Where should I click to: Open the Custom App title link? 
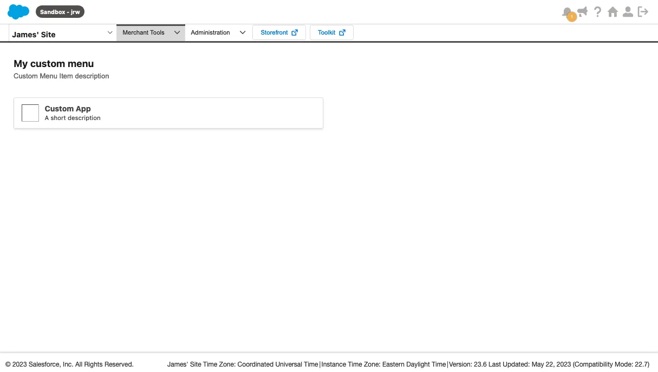pos(68,109)
